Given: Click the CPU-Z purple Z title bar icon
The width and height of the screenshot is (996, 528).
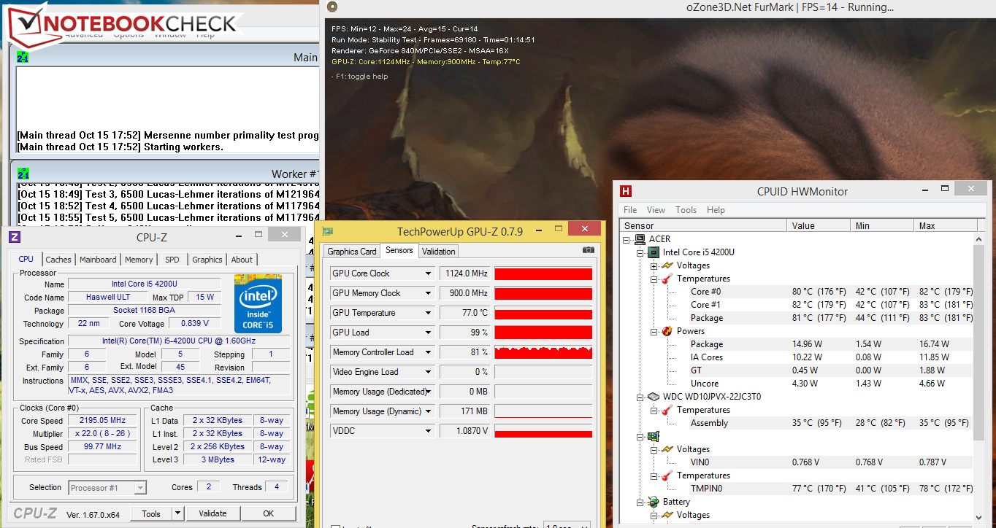Looking at the screenshot, I should point(15,236).
